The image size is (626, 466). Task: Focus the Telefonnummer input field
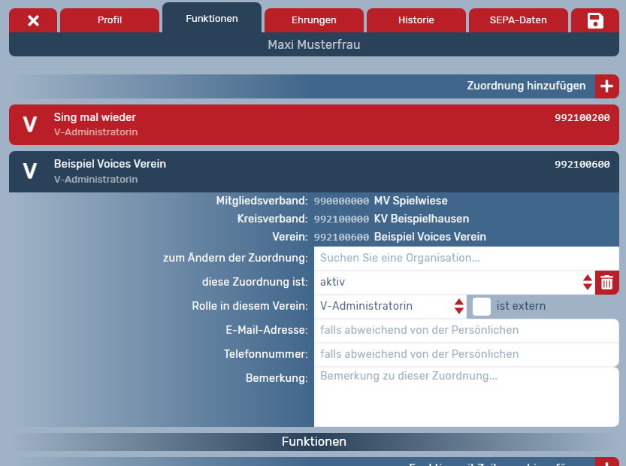[466, 354]
